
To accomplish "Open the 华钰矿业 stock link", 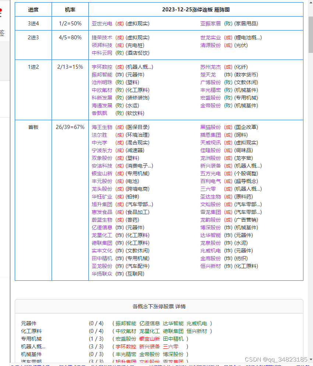I will point(102,197).
